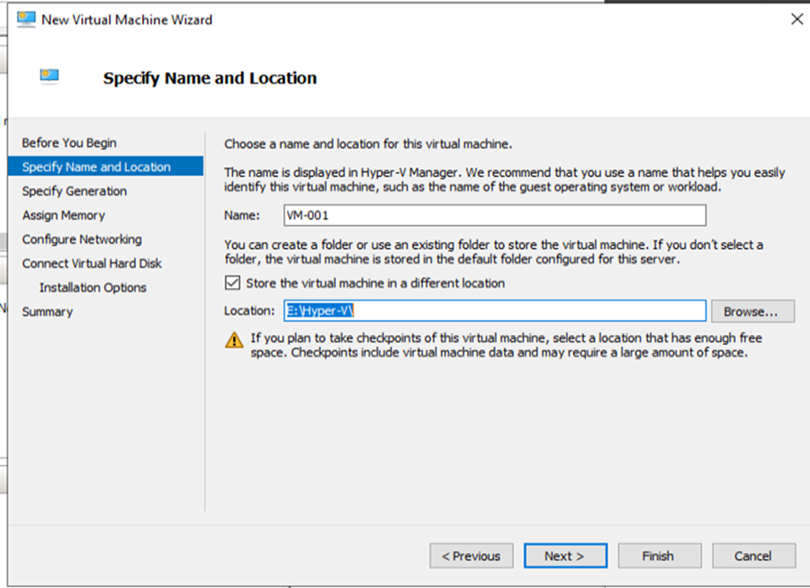Click the Previous button
Screen dimensions: 810x588
pos(472,556)
